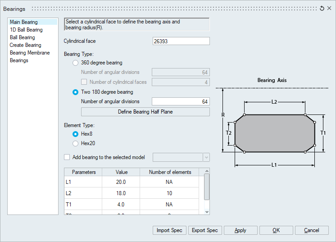Viewport: 336px width, 242px height.
Task: Select Ball Bearing in the list
Action: 23,37
